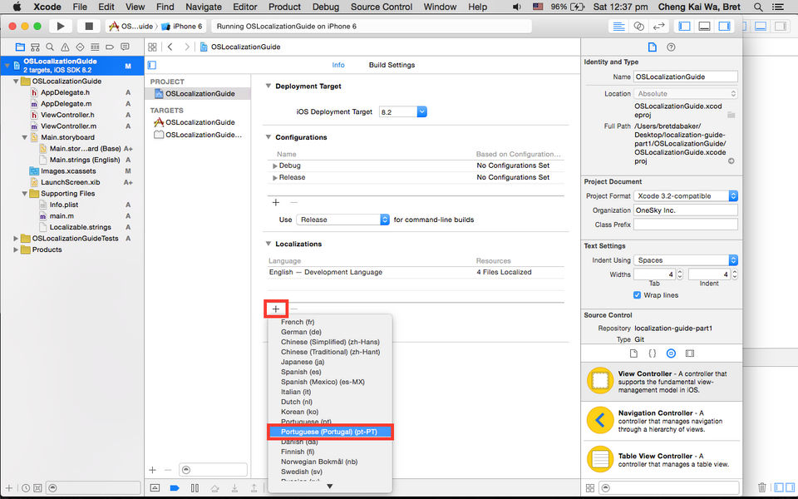Open the Editor menu
The width and height of the screenshot is (798, 499).
244,7
